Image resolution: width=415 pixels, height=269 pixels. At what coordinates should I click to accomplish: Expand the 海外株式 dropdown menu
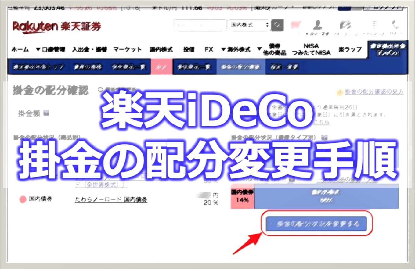(236, 49)
